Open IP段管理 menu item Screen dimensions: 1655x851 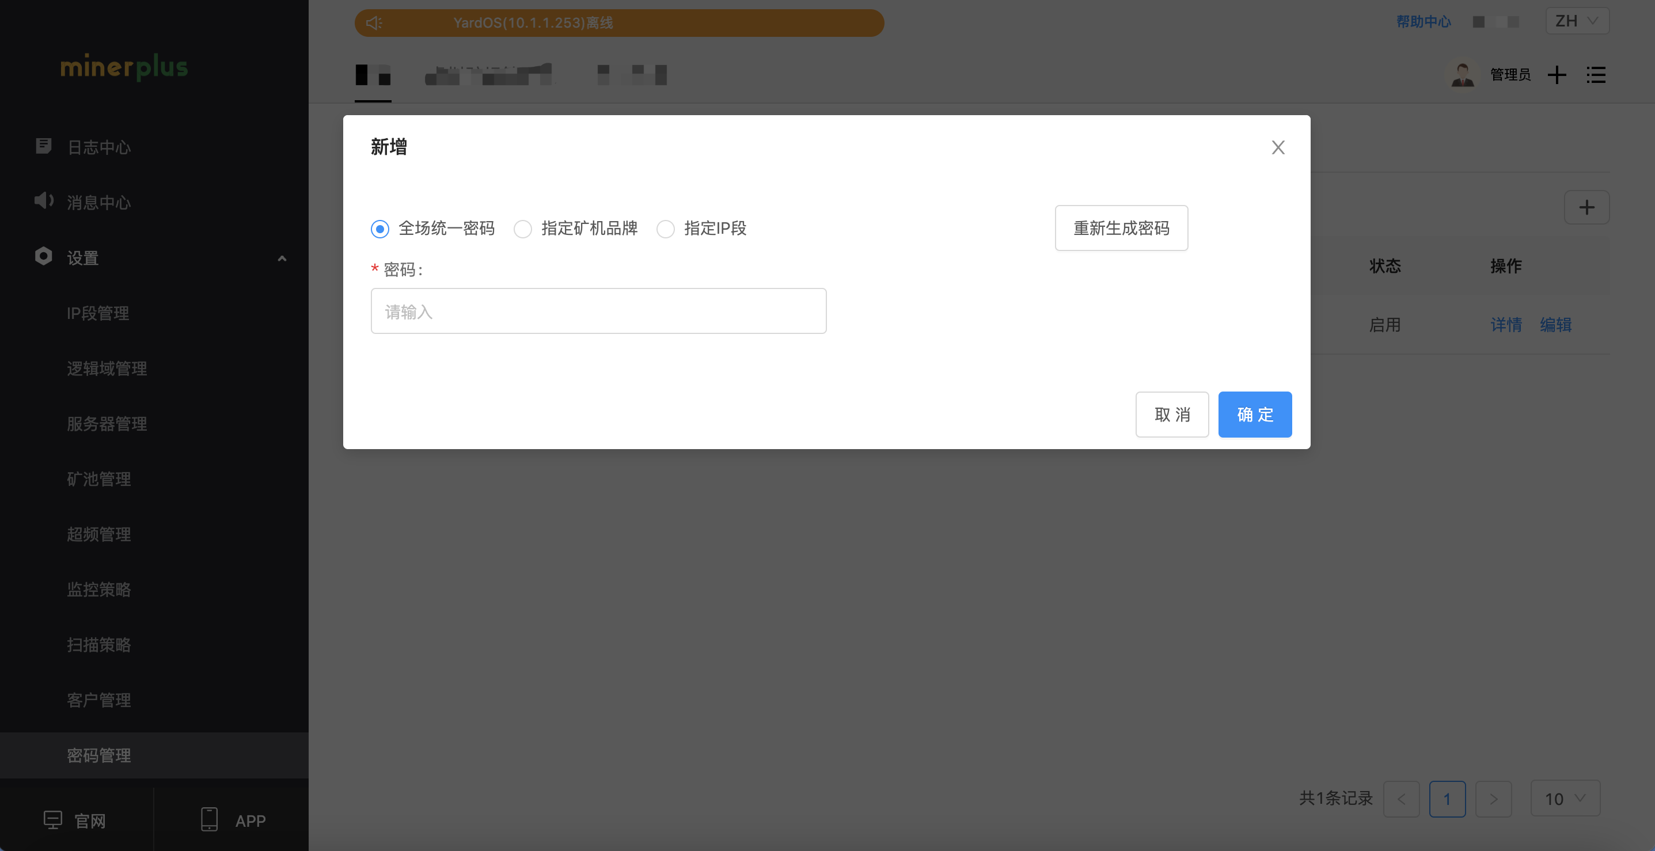click(98, 313)
